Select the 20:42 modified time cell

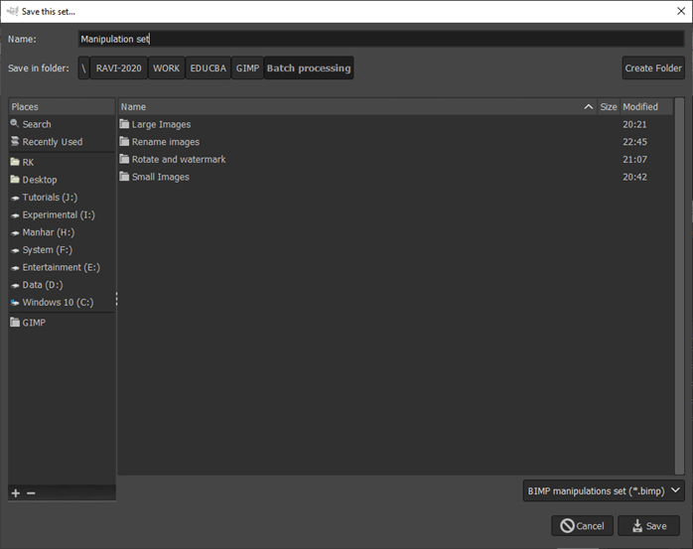tap(634, 177)
